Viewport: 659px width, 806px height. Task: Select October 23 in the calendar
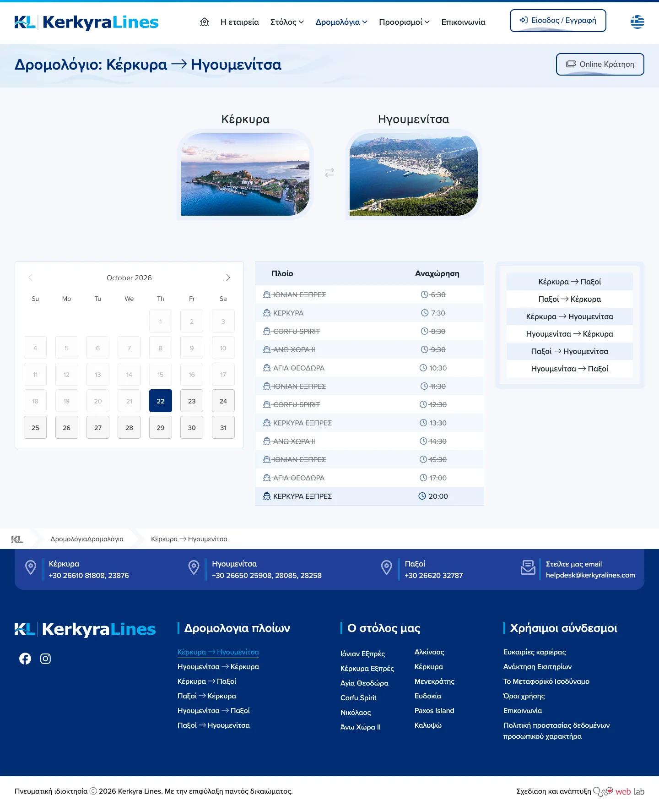[192, 401]
